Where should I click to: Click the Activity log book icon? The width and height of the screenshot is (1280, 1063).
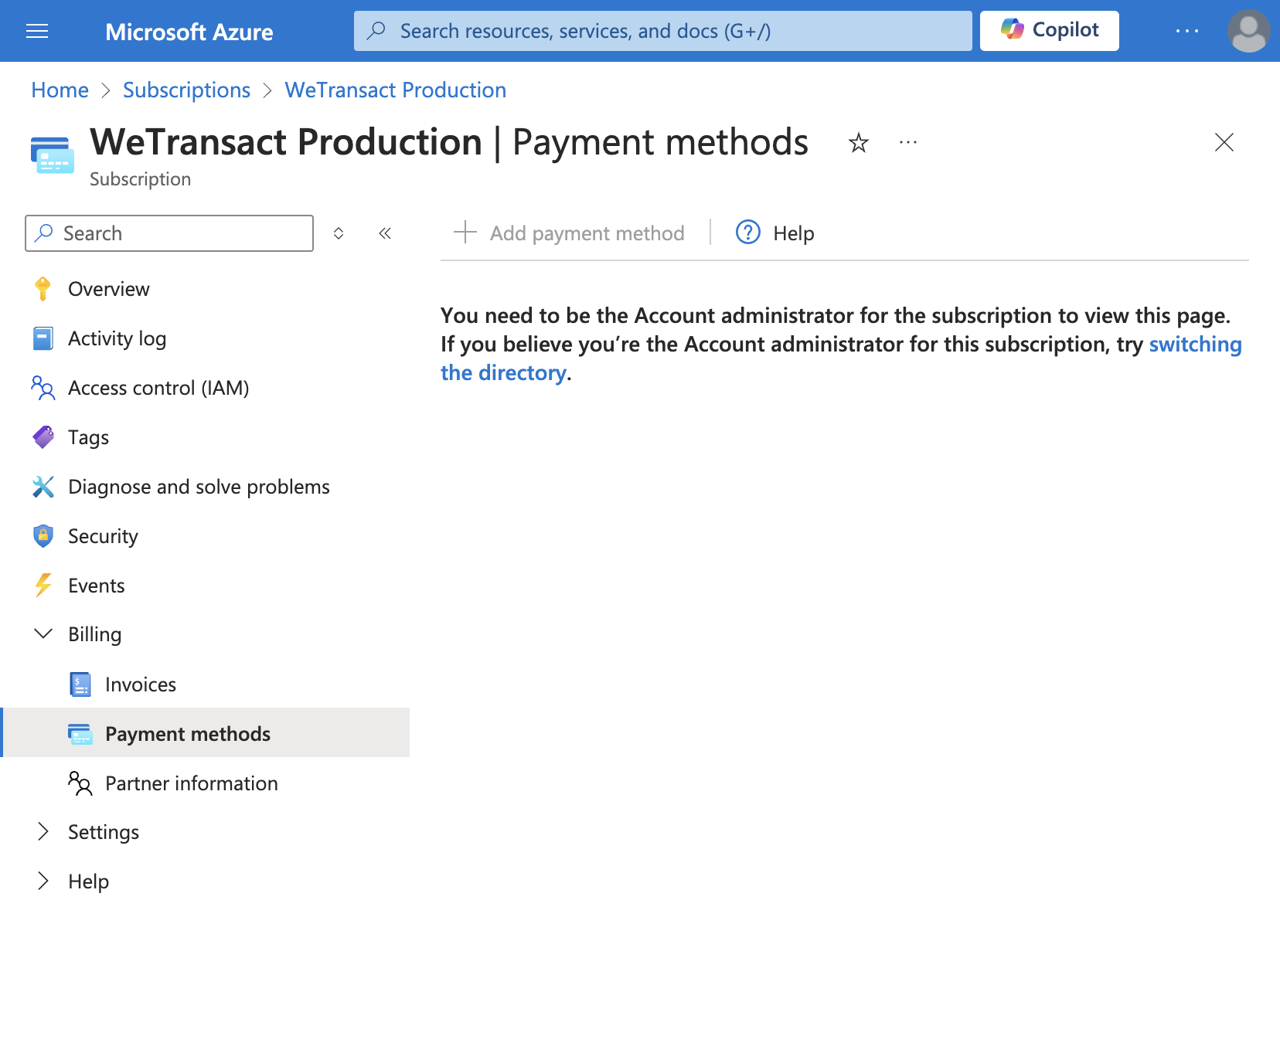(43, 338)
